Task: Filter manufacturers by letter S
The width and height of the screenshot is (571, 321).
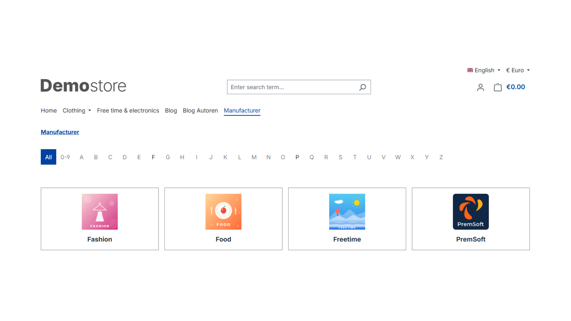Action: click(x=341, y=157)
